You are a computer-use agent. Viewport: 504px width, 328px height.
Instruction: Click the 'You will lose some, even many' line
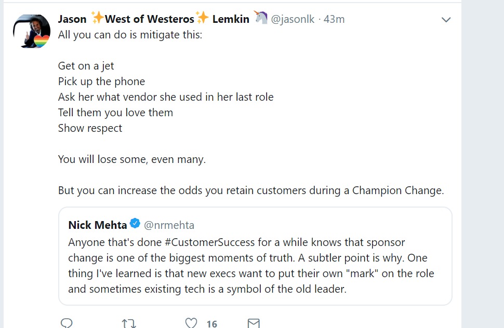click(x=132, y=159)
